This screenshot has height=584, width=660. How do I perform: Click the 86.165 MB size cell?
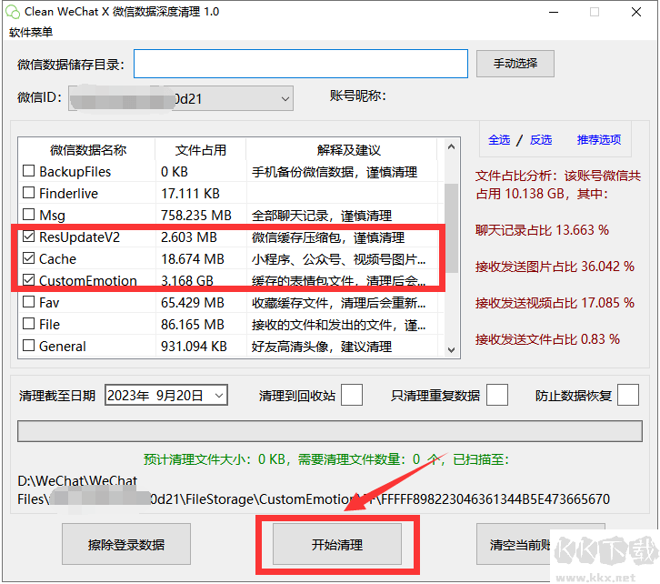click(193, 325)
